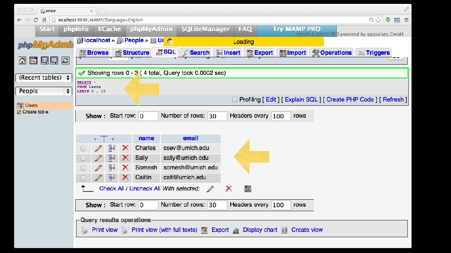
Task: Open Print view (with full texts) link
Action: pos(164,230)
